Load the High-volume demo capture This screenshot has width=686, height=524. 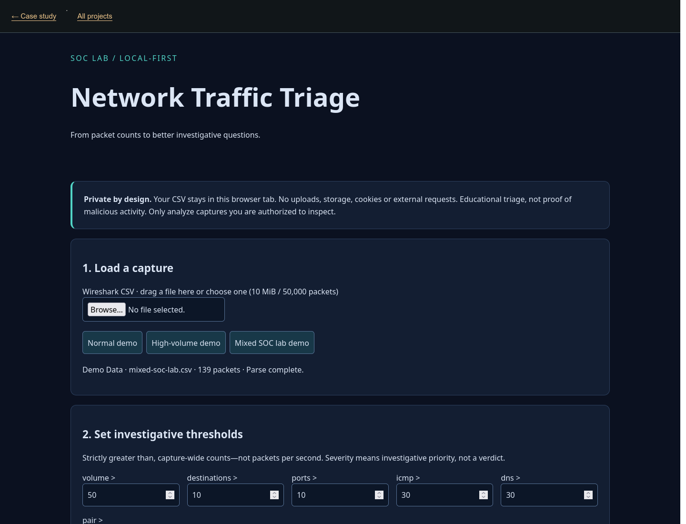(x=186, y=343)
